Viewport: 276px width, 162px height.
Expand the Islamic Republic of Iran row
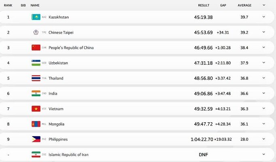click(x=264, y=154)
